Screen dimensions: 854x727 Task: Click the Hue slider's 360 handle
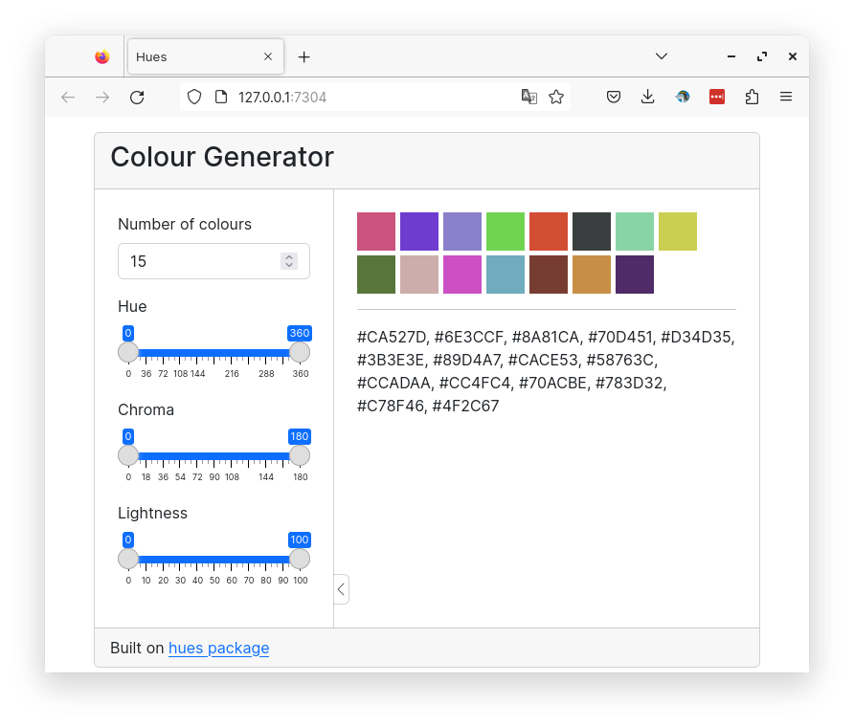point(300,352)
